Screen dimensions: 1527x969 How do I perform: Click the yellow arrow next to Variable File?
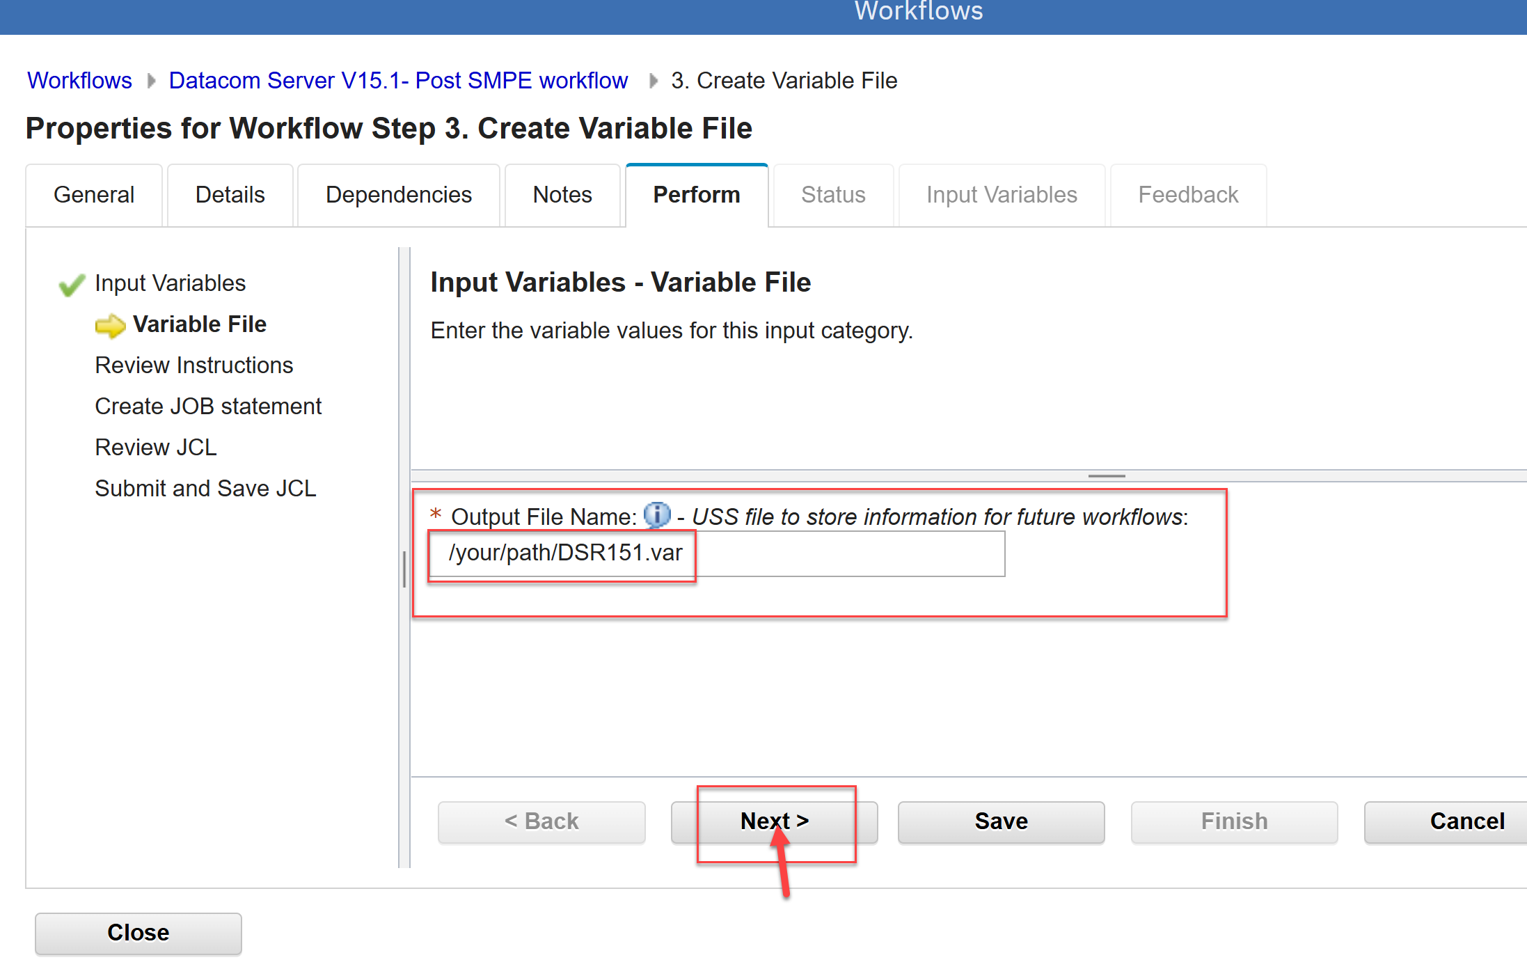coord(110,325)
